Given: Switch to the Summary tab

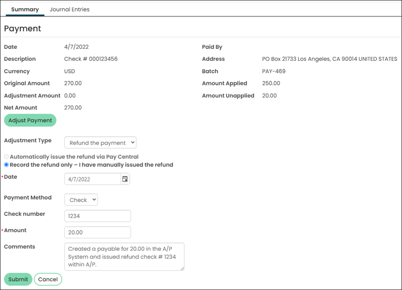Looking at the screenshot, I should pos(25,10).
